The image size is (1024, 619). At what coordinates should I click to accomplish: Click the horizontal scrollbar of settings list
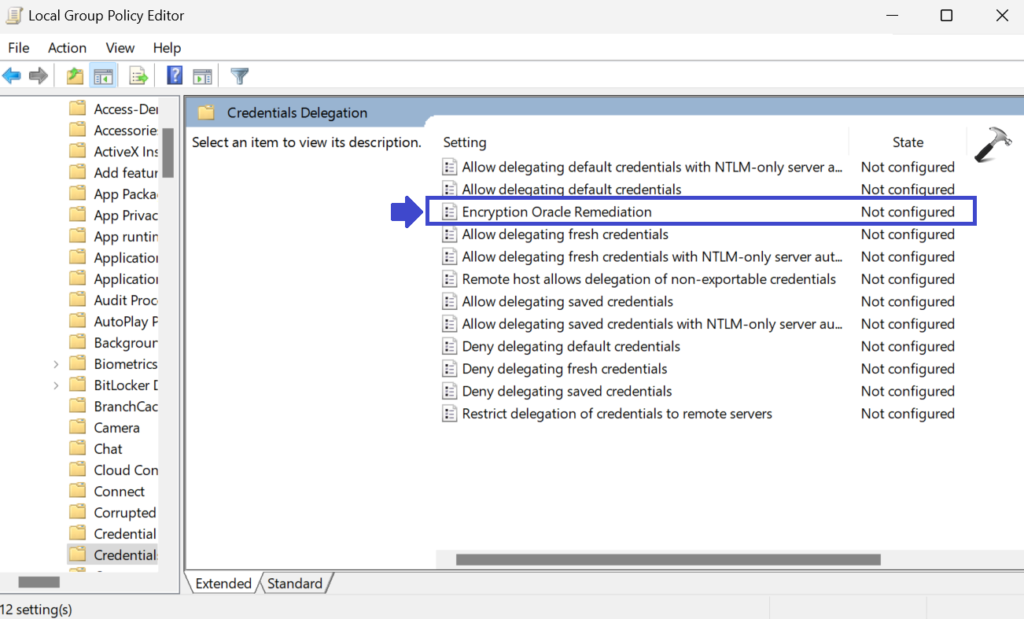[x=668, y=560]
